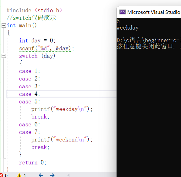Image resolution: width=181 pixels, height=177 pixels.
Task: Collapse the int main() function block
Action: tap(4, 25)
